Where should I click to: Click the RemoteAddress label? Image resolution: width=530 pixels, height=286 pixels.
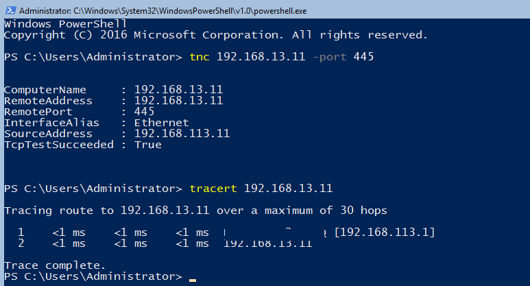point(48,101)
